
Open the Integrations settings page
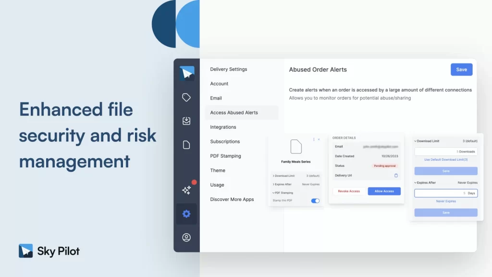(223, 127)
